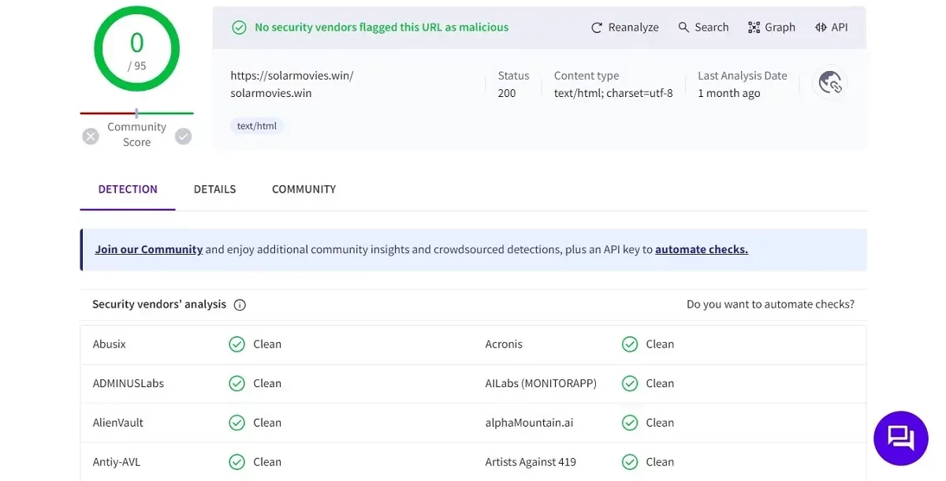Click the text/html; charset=utf-8 value
Screen dimensions: 946x481
click(613, 93)
